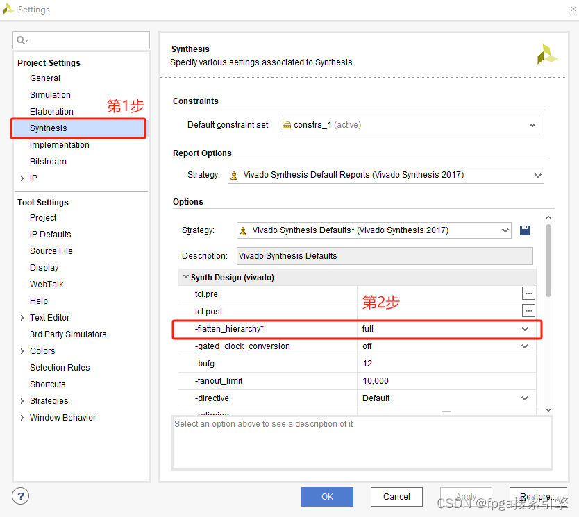Open the Implementation settings page
This screenshot has width=579, height=517.
pyautogui.click(x=60, y=144)
